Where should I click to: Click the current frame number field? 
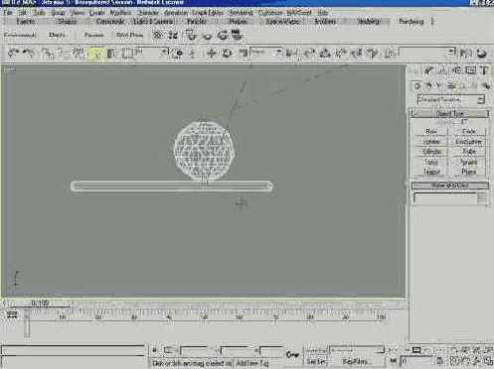[x=416, y=361]
